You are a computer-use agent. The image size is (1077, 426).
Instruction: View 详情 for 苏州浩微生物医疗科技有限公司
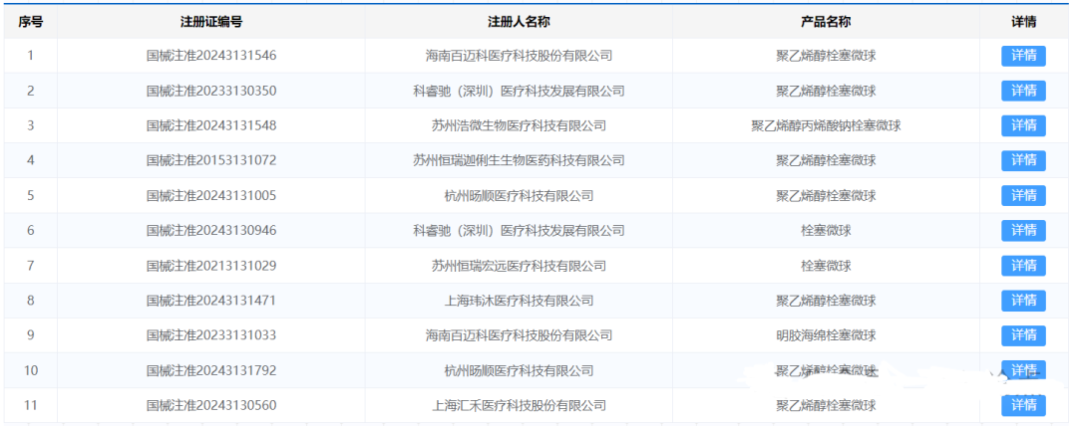tap(1023, 125)
